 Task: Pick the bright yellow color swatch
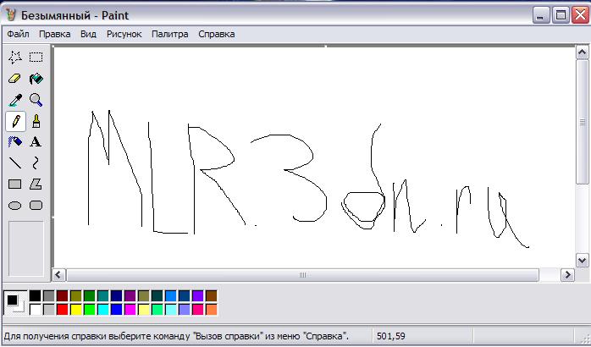pos(75,309)
